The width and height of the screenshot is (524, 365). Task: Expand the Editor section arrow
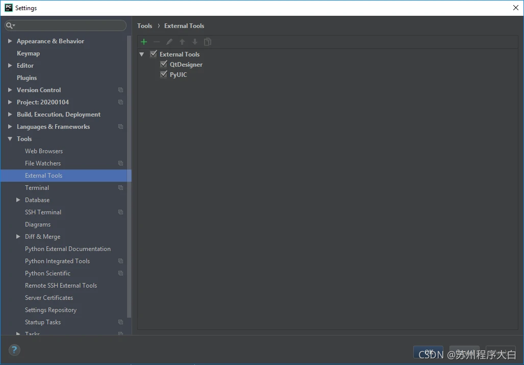[x=10, y=65]
